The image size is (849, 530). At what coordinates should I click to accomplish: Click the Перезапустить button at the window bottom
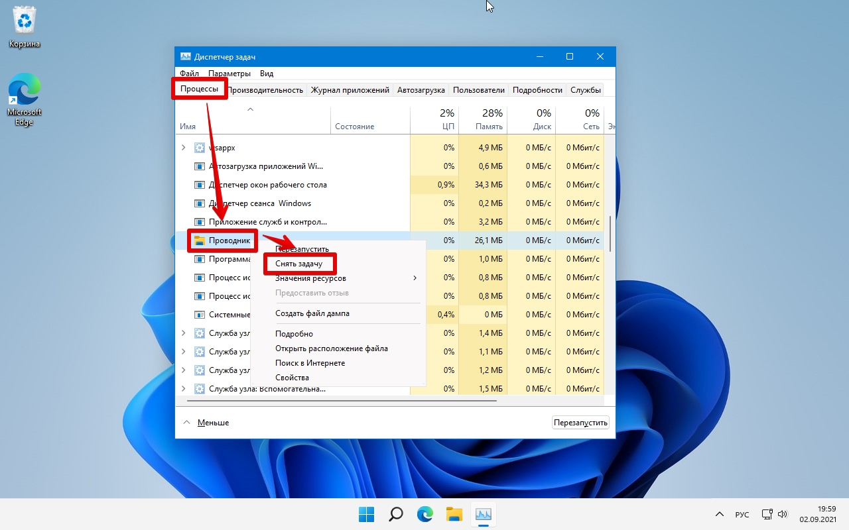pos(581,423)
